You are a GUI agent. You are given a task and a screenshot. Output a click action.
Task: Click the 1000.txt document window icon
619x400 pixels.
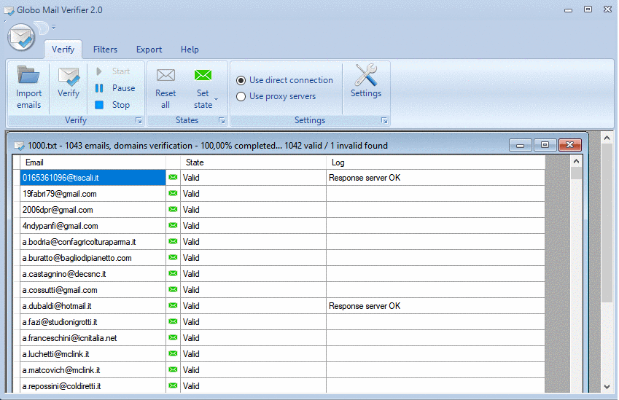point(19,146)
